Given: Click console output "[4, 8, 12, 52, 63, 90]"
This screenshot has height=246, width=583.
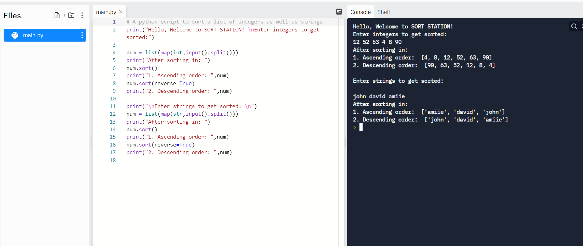Looking at the screenshot, I should 456,57.
